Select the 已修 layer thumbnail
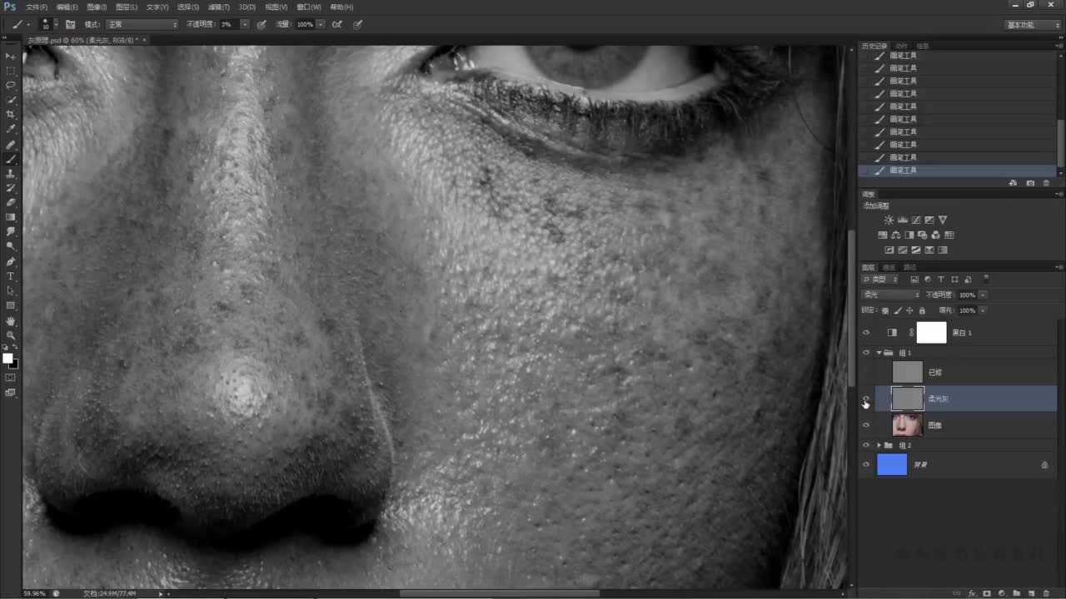 point(907,372)
